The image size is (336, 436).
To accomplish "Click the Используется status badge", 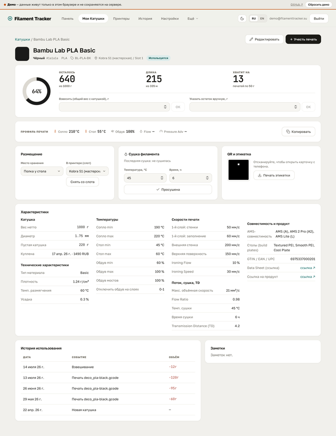I will coord(158,58).
